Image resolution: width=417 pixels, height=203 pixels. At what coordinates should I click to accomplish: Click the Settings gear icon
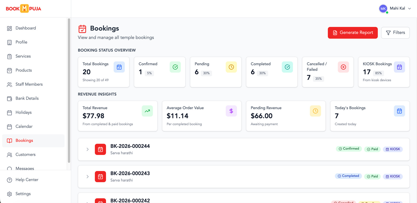[9, 194]
